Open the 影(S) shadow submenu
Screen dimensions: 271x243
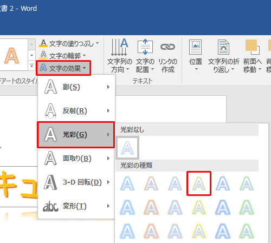click(x=76, y=87)
